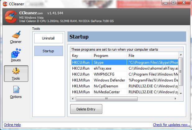This screenshot has height=130, width=192.
Task: Click the Delete Entry button
Action: point(86,109)
